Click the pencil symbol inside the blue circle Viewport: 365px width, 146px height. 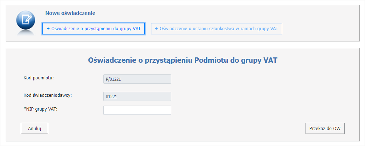pyautogui.click(x=27, y=18)
